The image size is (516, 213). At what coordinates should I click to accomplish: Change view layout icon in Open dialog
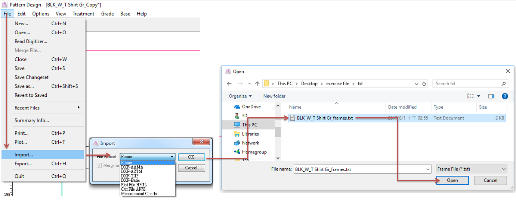click(x=470, y=96)
